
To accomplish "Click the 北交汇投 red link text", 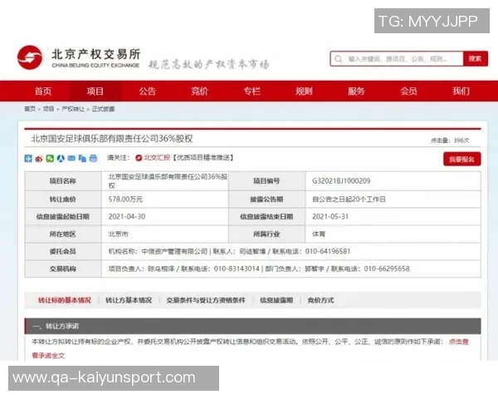I will (x=157, y=157).
